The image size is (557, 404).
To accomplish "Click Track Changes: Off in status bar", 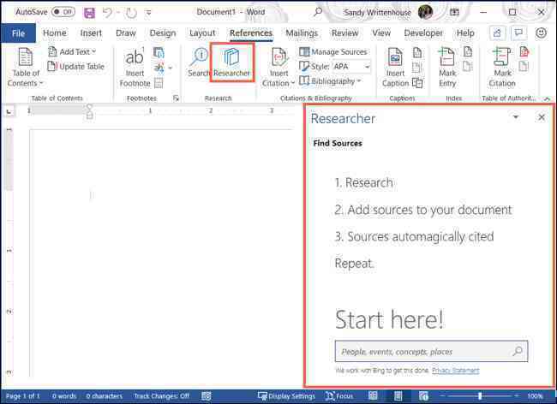I will coord(162,395).
